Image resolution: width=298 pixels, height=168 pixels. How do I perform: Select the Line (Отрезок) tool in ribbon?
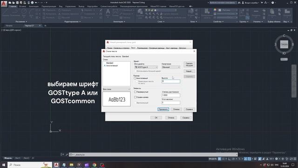(x=6, y=13)
